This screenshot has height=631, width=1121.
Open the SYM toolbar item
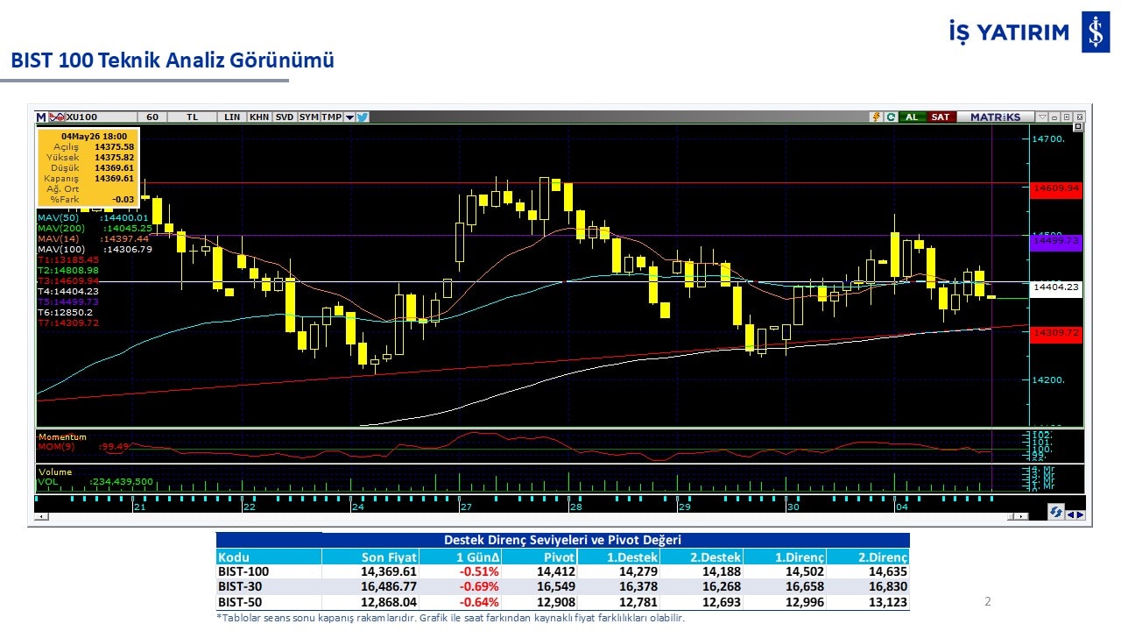[x=309, y=117]
